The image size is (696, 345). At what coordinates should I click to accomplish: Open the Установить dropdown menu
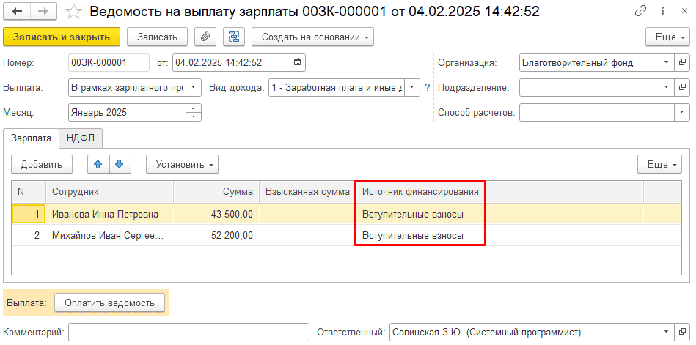(x=182, y=165)
